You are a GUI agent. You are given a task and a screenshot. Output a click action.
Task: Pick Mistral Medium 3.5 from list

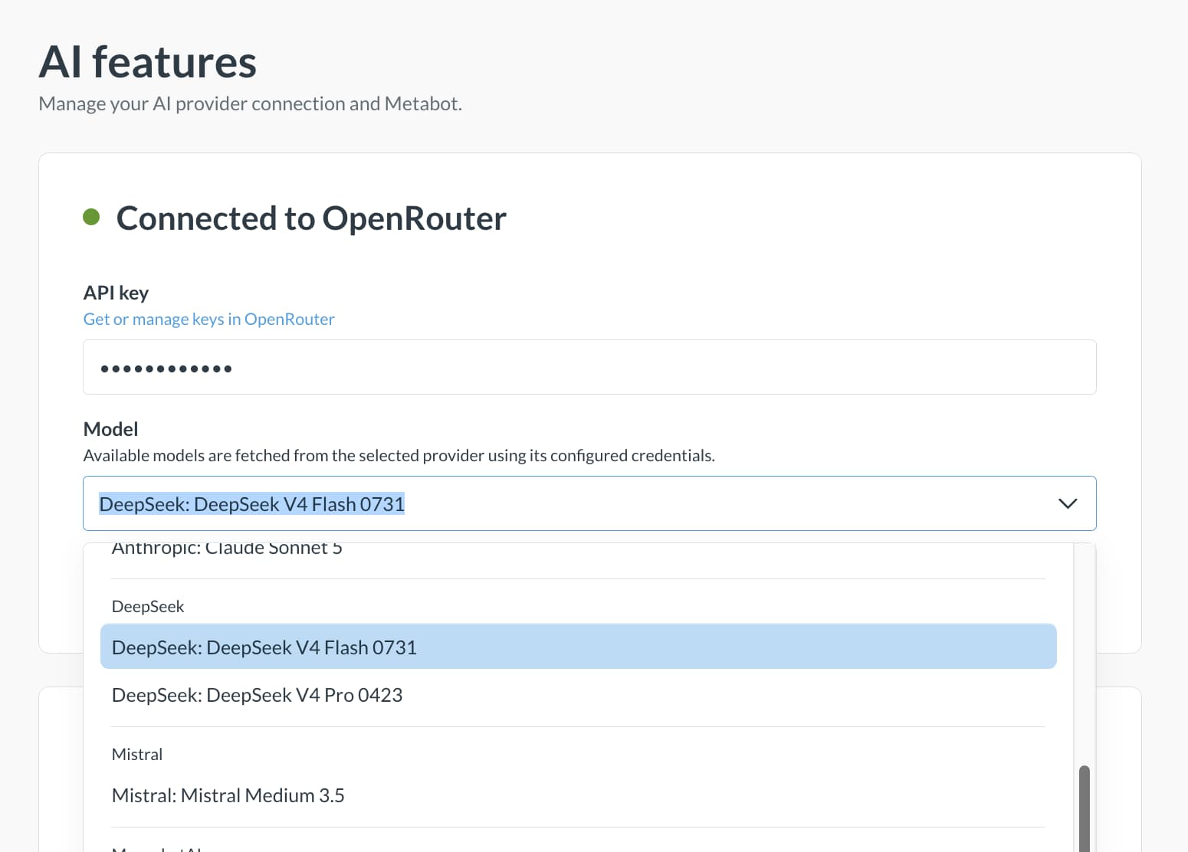(579, 795)
